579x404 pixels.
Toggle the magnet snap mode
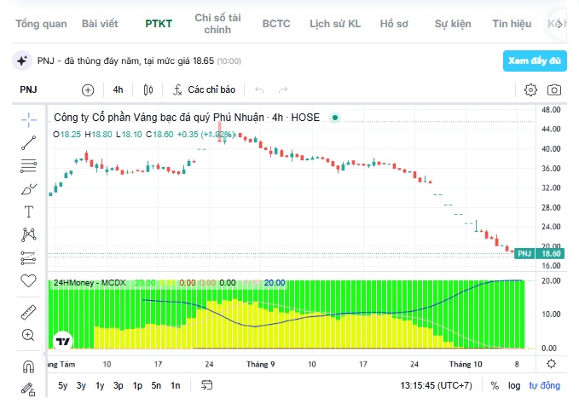coord(28,366)
